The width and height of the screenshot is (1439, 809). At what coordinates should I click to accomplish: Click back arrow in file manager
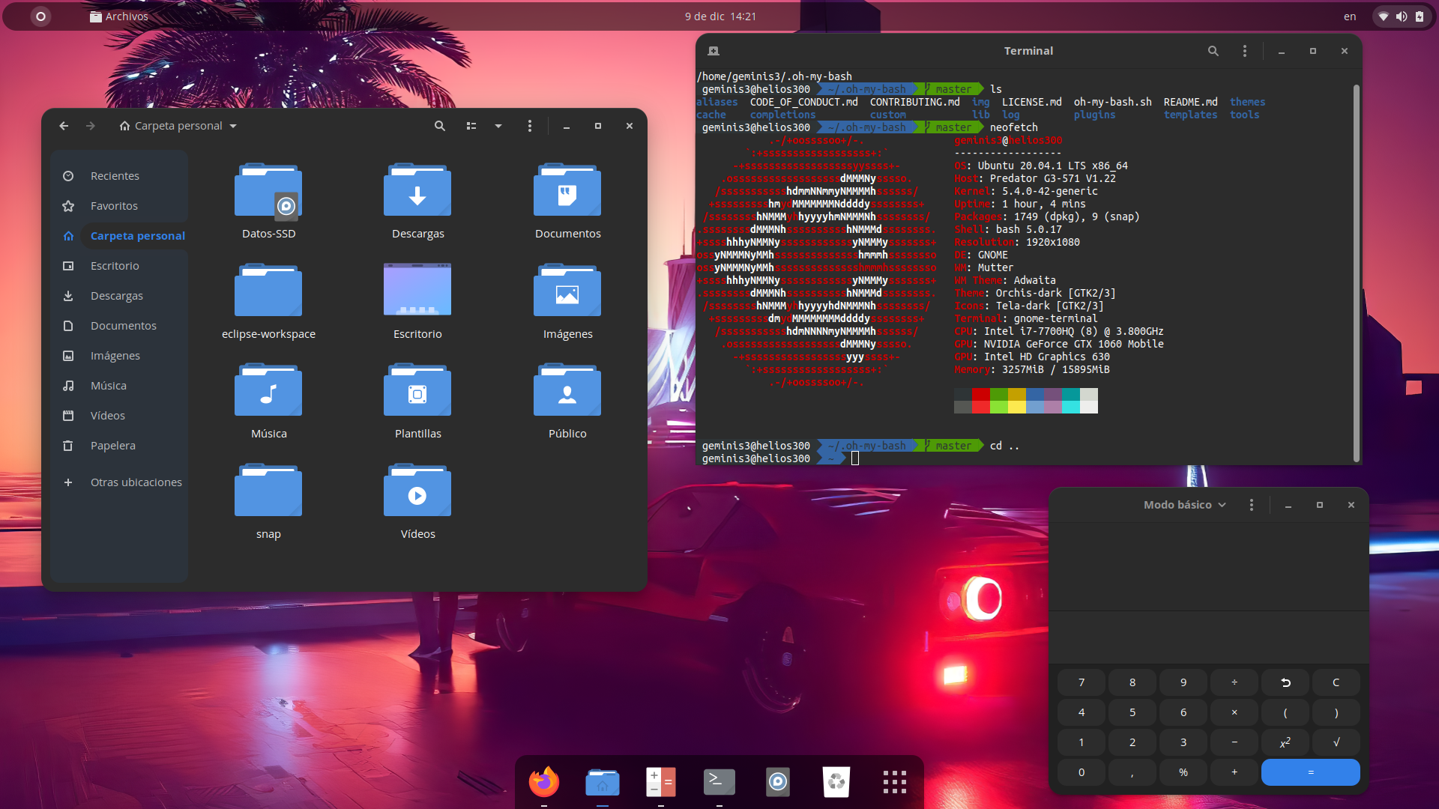tap(64, 126)
